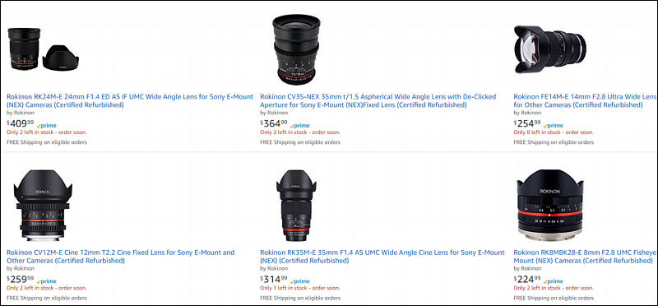This screenshot has height=306, width=658.
Task: Click the CV12M-E 12mm cine lens product image
Action: pos(43,206)
